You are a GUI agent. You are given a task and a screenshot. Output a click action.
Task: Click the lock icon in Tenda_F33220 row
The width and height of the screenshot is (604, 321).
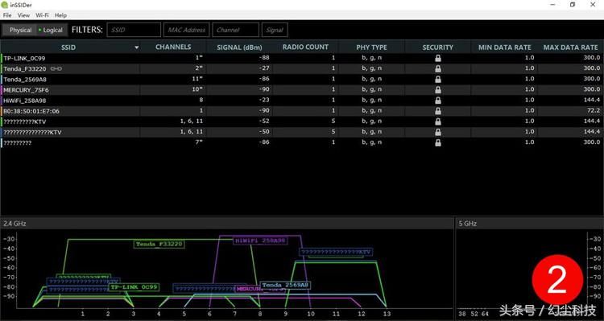[438, 69]
